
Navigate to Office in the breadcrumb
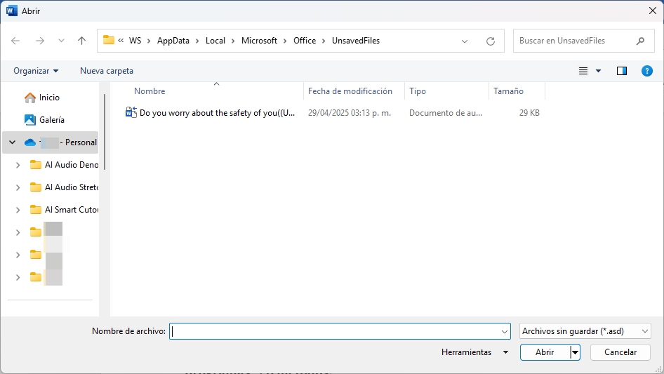(x=305, y=41)
